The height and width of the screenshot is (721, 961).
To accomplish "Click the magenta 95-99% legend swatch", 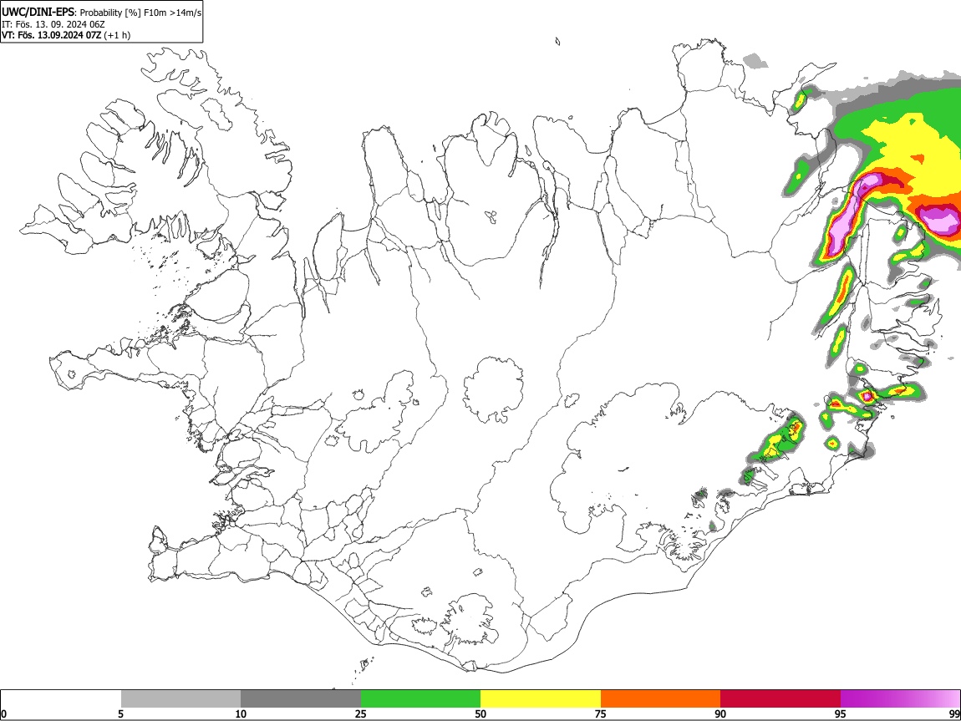I will (900, 699).
